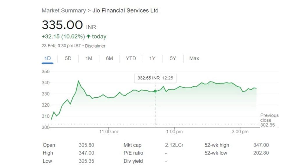Click the green up arrow beside today
Image resolution: width=298 pixels, height=167 pixels.
tap(88, 37)
